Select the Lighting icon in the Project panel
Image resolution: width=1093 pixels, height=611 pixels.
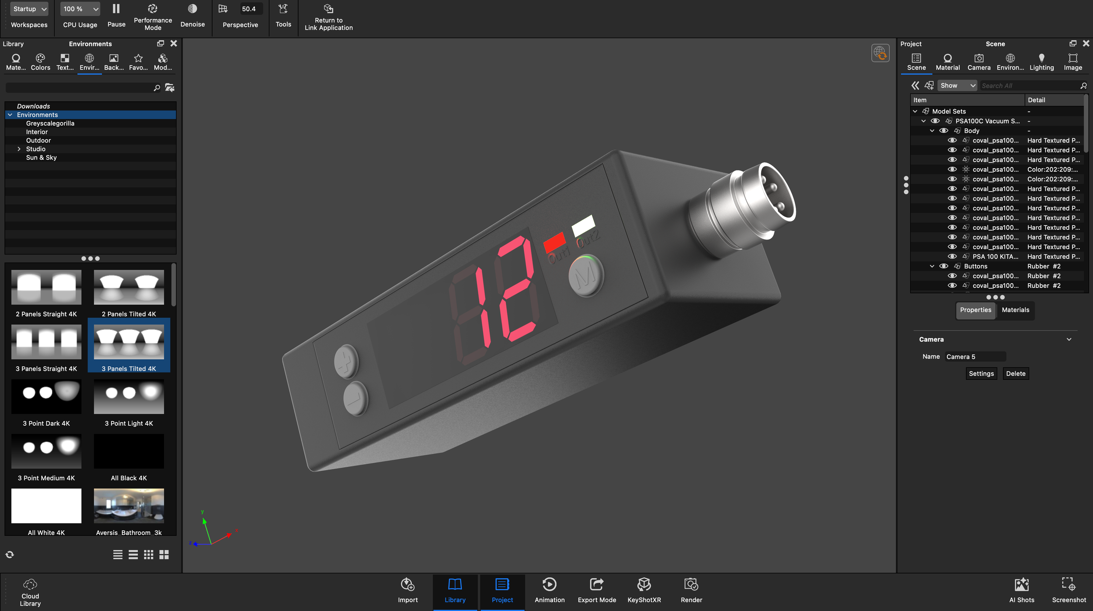point(1041,61)
